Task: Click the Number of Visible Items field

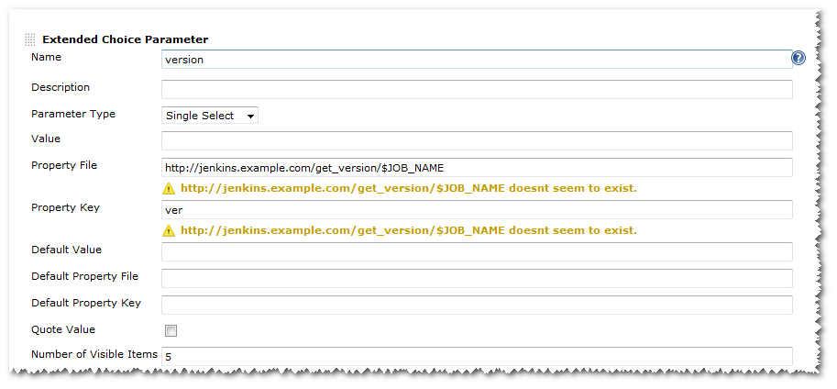Action: click(x=476, y=356)
